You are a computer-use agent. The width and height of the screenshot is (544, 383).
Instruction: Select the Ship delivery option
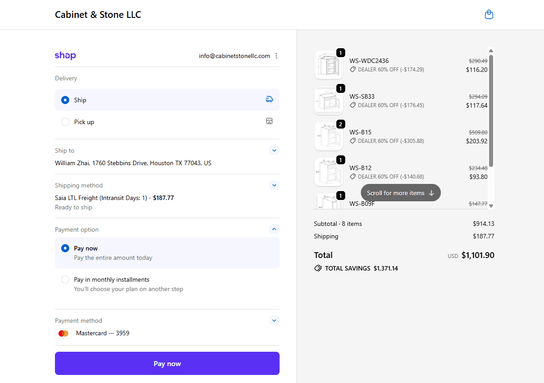pyautogui.click(x=65, y=100)
